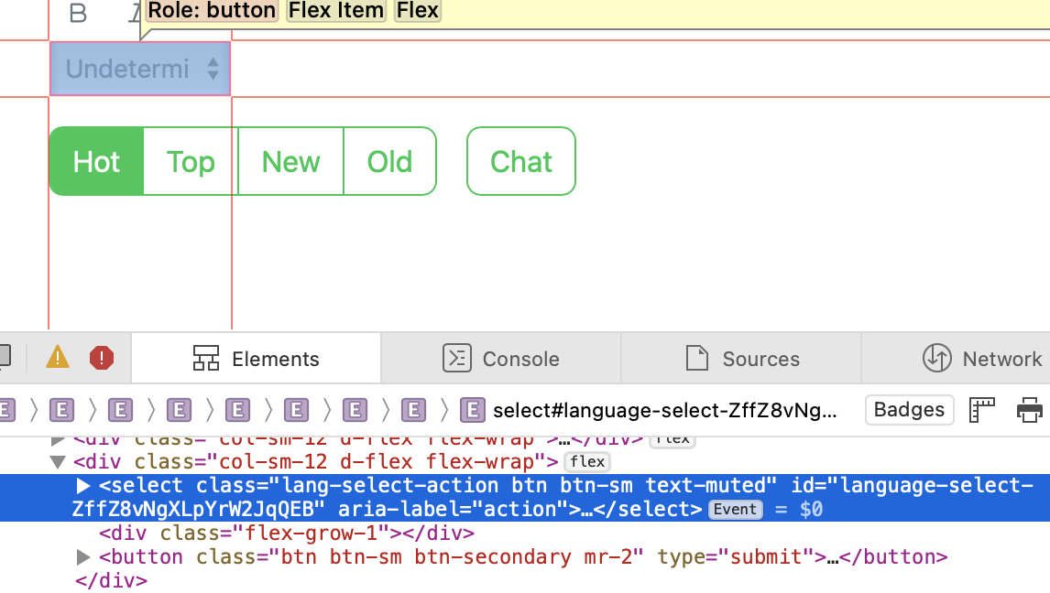Select the New filter button
The image size is (1050, 593).
290,161
